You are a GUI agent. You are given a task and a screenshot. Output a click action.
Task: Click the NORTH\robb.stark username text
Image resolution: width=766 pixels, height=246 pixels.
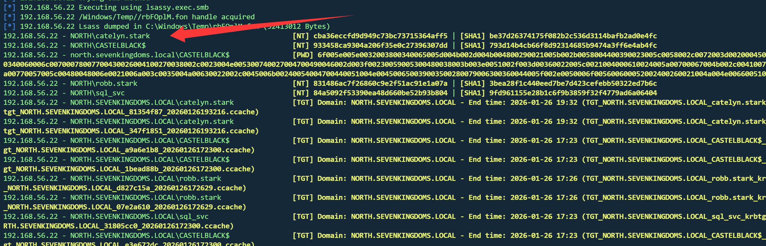click(103, 84)
